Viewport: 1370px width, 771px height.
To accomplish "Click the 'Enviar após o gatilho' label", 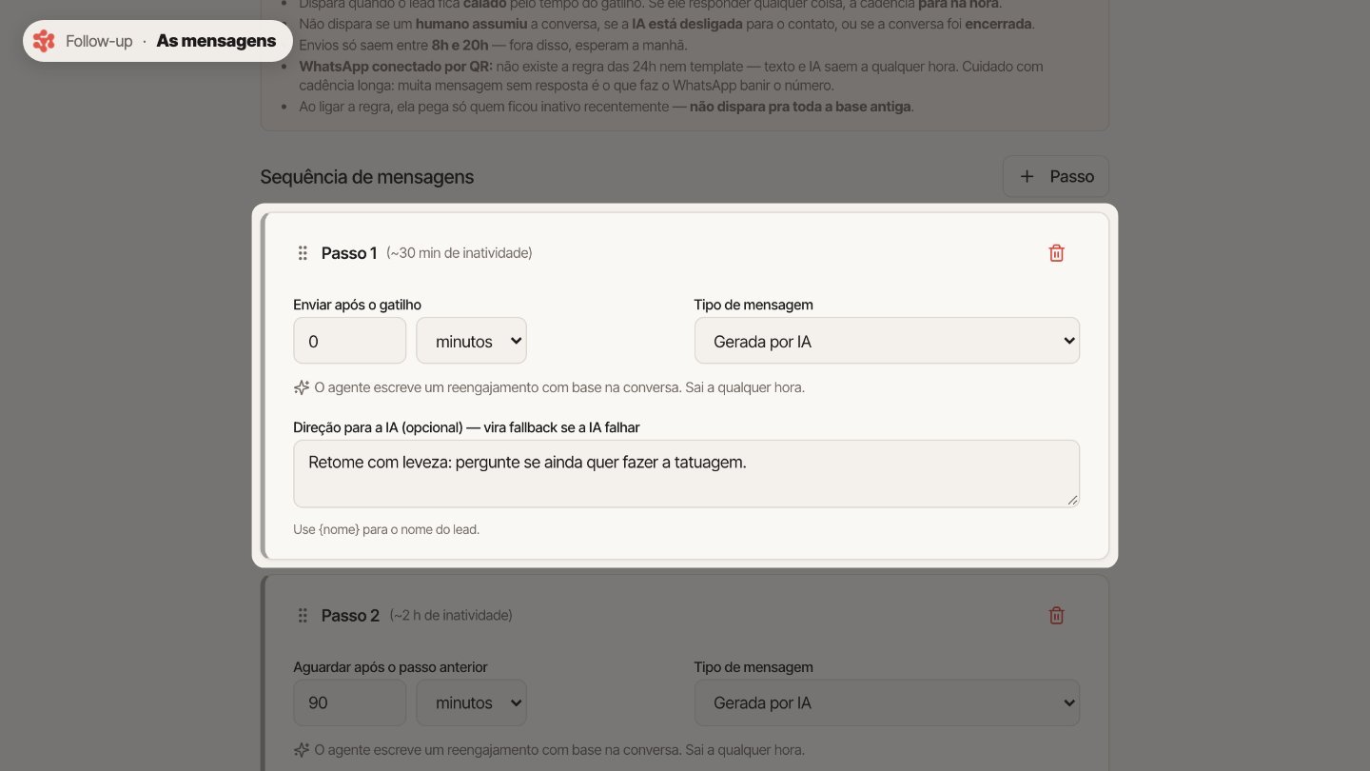I will pyautogui.click(x=358, y=305).
